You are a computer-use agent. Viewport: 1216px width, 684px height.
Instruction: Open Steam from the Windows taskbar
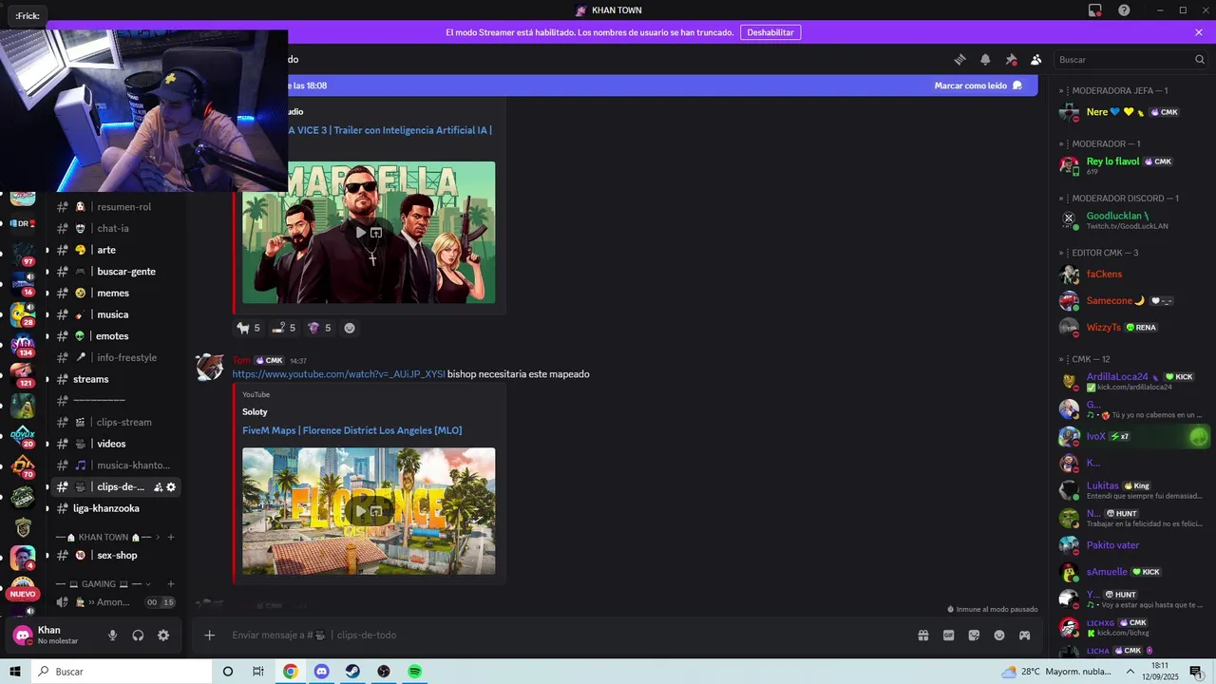[352, 672]
